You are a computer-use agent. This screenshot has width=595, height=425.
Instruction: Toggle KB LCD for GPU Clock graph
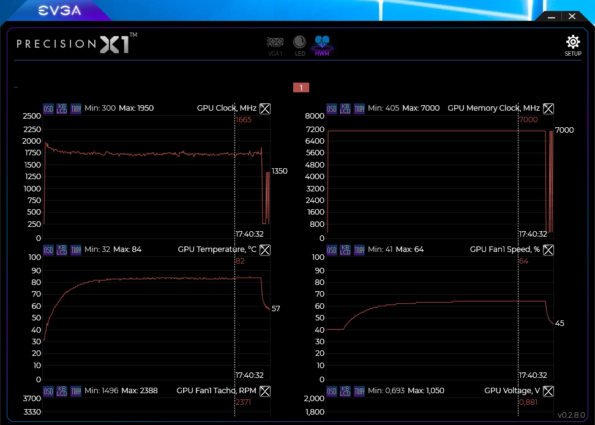tap(62, 109)
